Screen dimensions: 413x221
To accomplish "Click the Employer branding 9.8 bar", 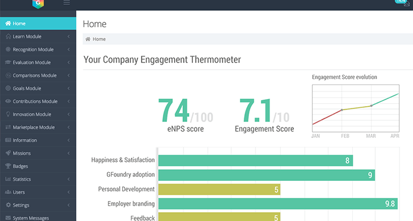I will point(278,204).
